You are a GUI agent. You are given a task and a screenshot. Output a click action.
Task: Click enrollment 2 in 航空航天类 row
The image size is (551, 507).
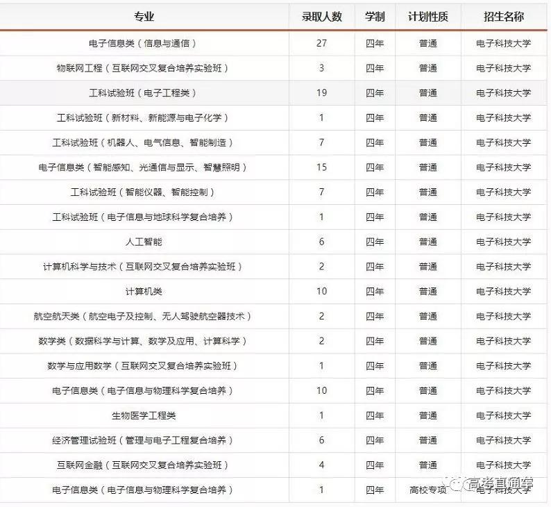point(321,316)
